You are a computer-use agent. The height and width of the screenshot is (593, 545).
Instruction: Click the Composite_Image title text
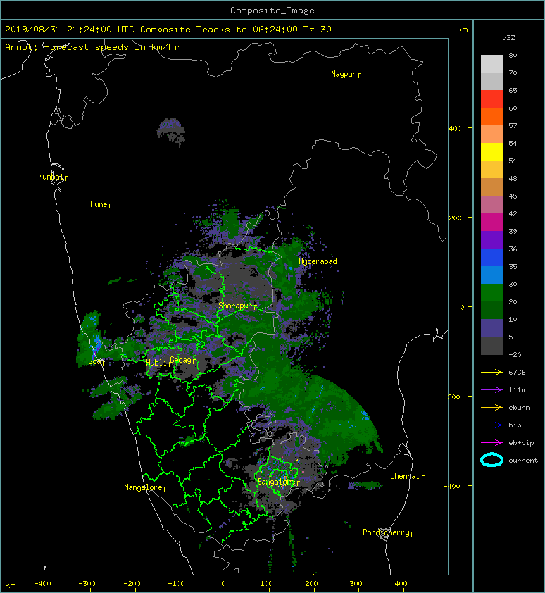point(272,11)
